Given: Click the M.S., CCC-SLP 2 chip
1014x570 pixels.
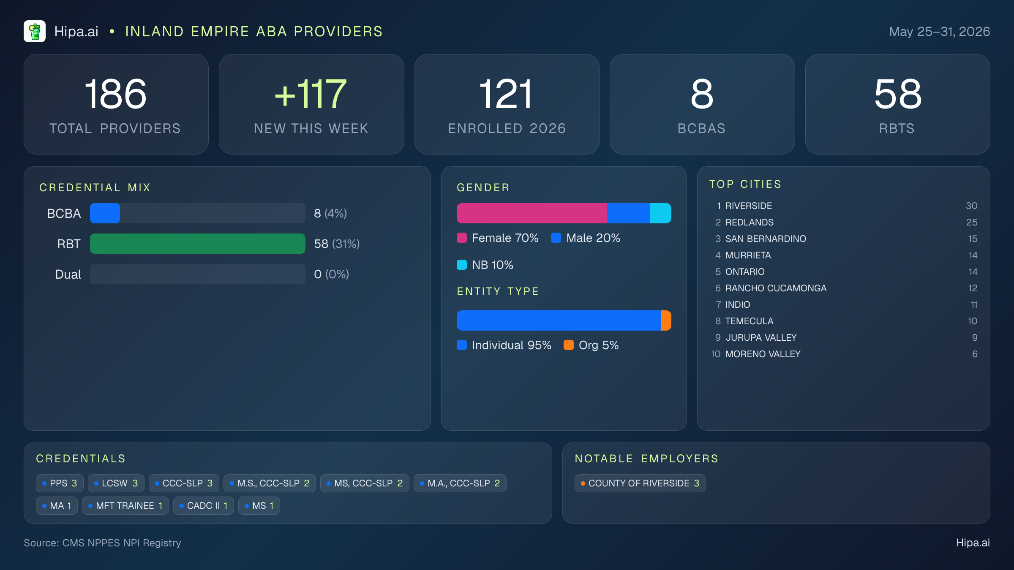Looking at the screenshot, I should click(270, 483).
